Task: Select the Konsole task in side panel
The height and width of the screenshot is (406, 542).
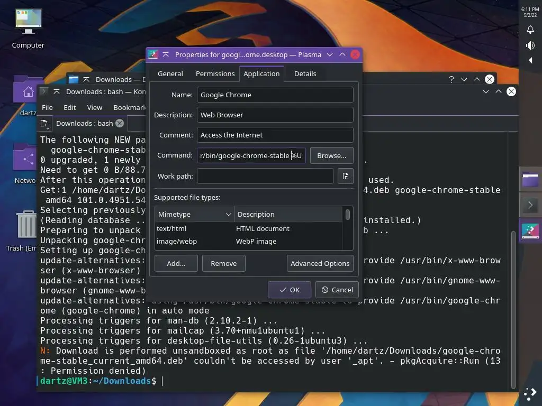Action: coord(530,205)
